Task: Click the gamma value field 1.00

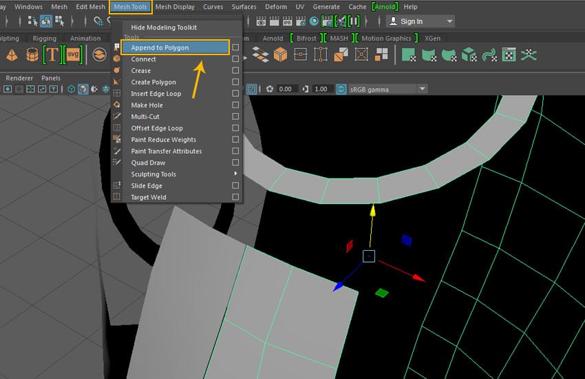Action: pyautogui.click(x=322, y=89)
